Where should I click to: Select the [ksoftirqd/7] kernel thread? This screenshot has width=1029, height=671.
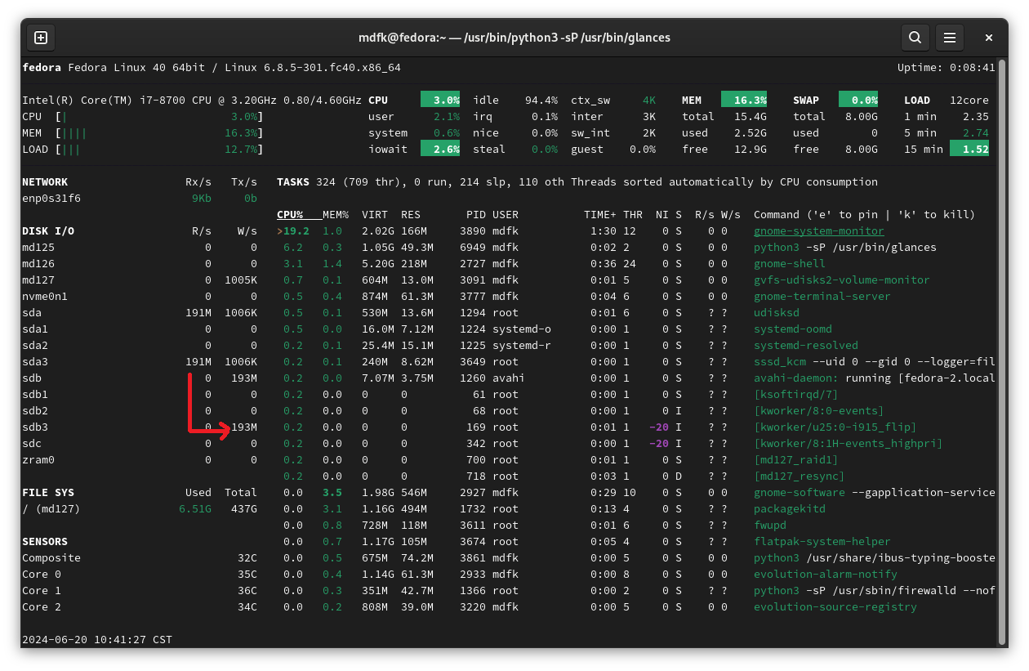tap(796, 395)
